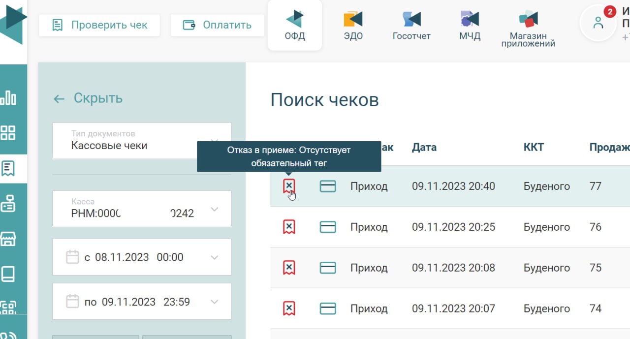
Task: Open the store sidebar icon
Action: coord(8,239)
